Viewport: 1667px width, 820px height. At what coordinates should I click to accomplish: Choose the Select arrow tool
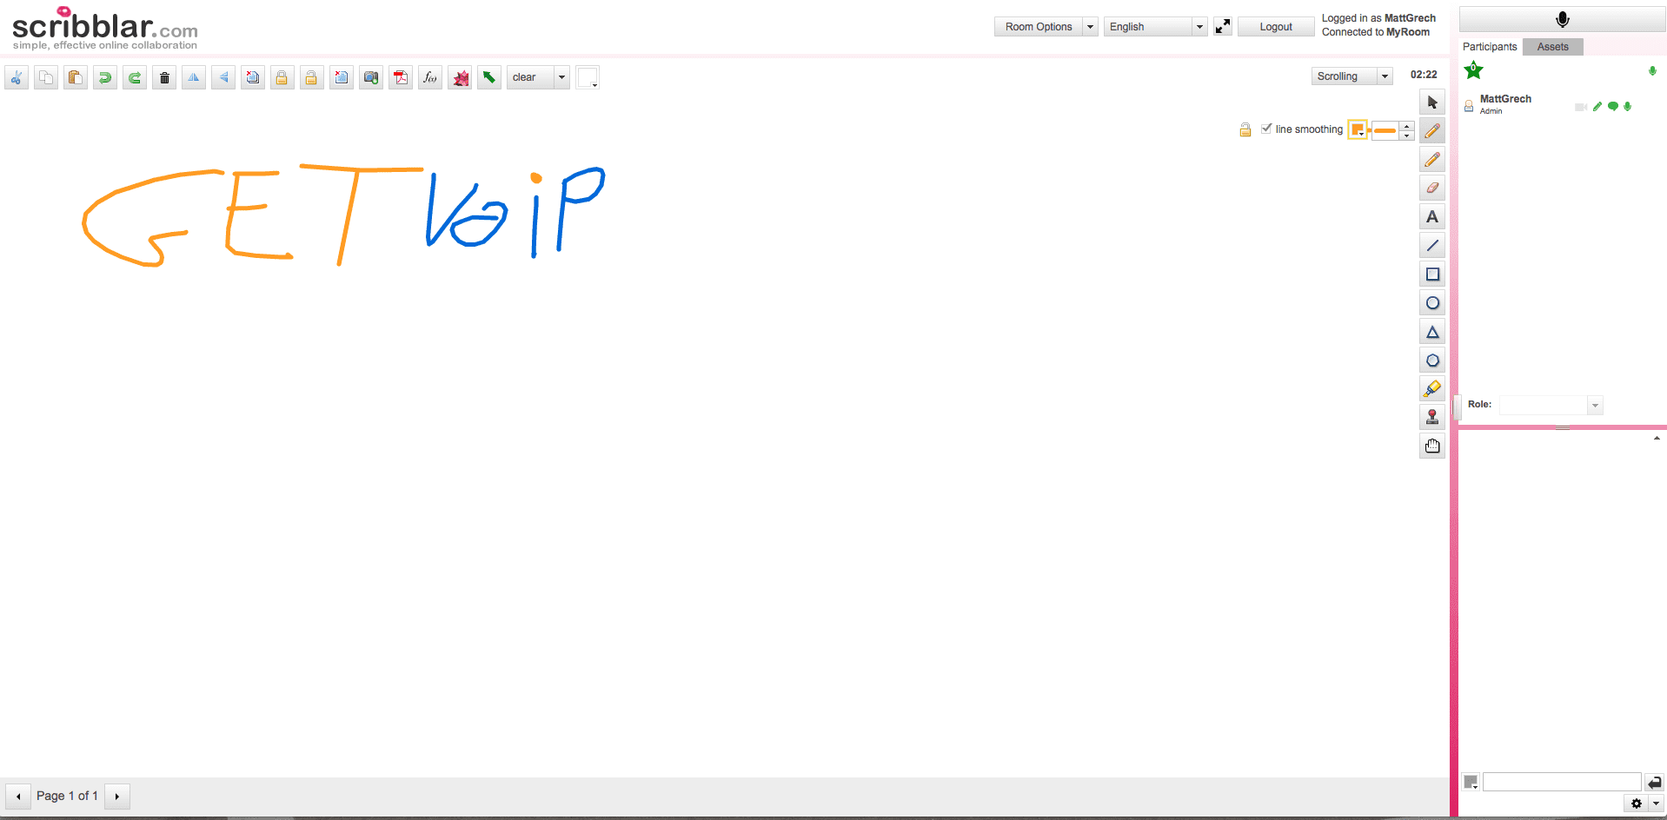[1432, 102]
